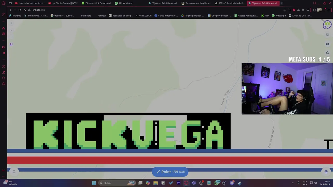Open Twitch in Opera sidebar
This screenshot has height=187, width=333.
4,47
